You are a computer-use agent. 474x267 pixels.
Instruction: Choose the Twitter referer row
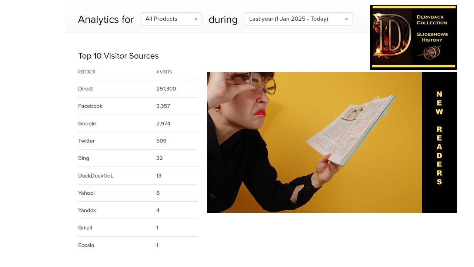(x=86, y=141)
